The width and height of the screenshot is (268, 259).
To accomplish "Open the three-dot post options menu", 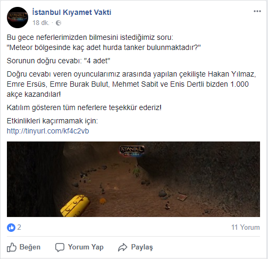I will point(257,11).
